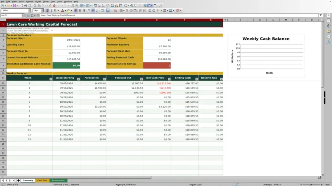Click the Wrap Text icon

102,10
